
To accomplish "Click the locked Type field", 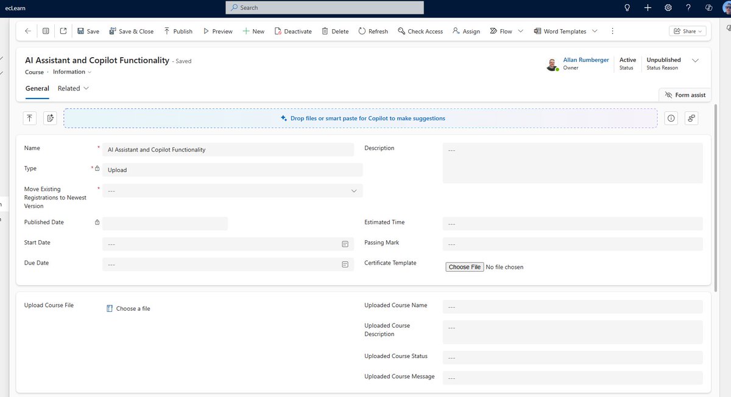I will [x=232, y=170].
